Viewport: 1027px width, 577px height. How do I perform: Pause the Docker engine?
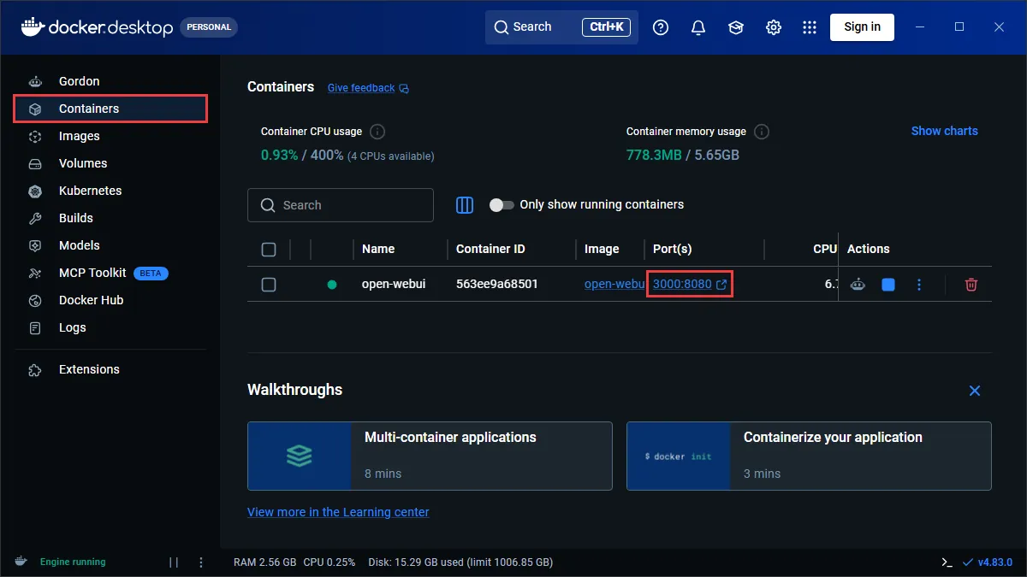(174, 562)
